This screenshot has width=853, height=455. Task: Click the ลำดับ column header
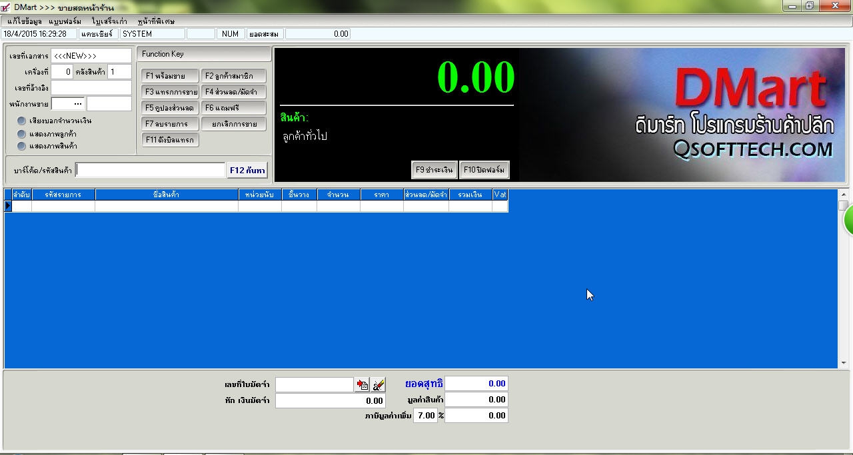pos(21,195)
